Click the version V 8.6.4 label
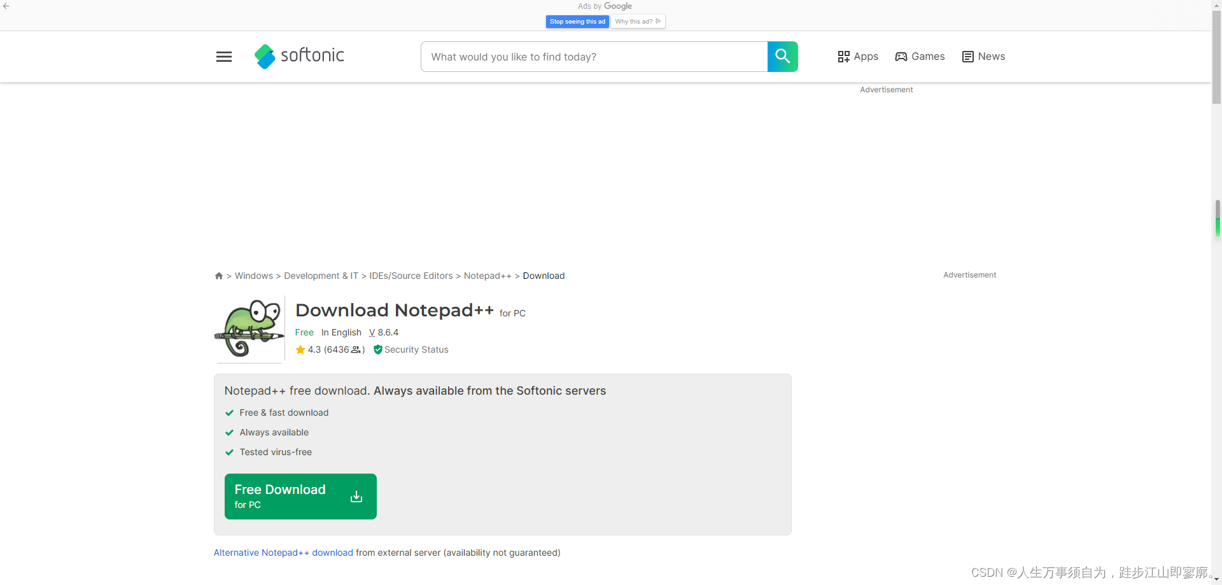The width and height of the screenshot is (1222, 585). 384,332
